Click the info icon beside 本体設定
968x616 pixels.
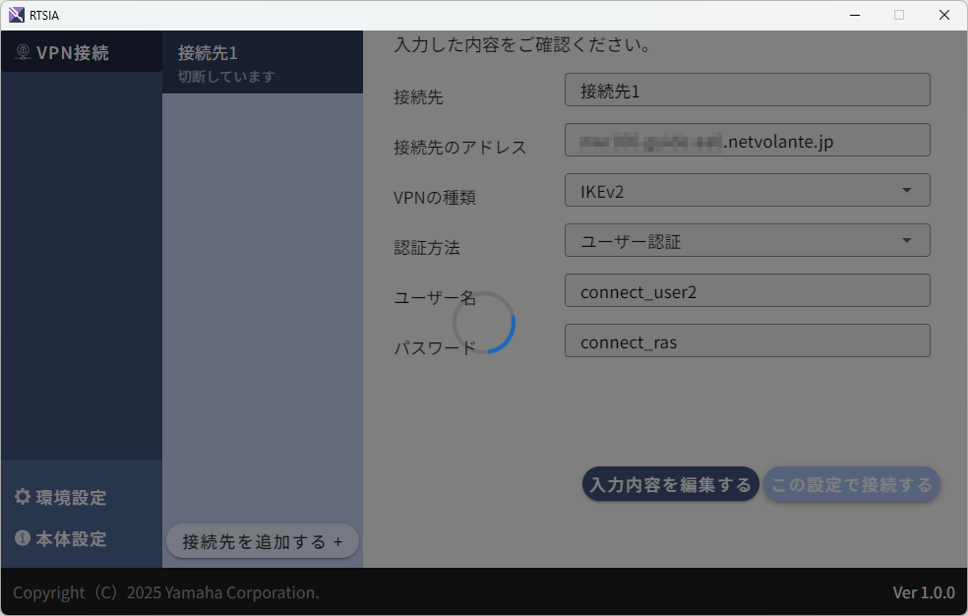pos(22,538)
